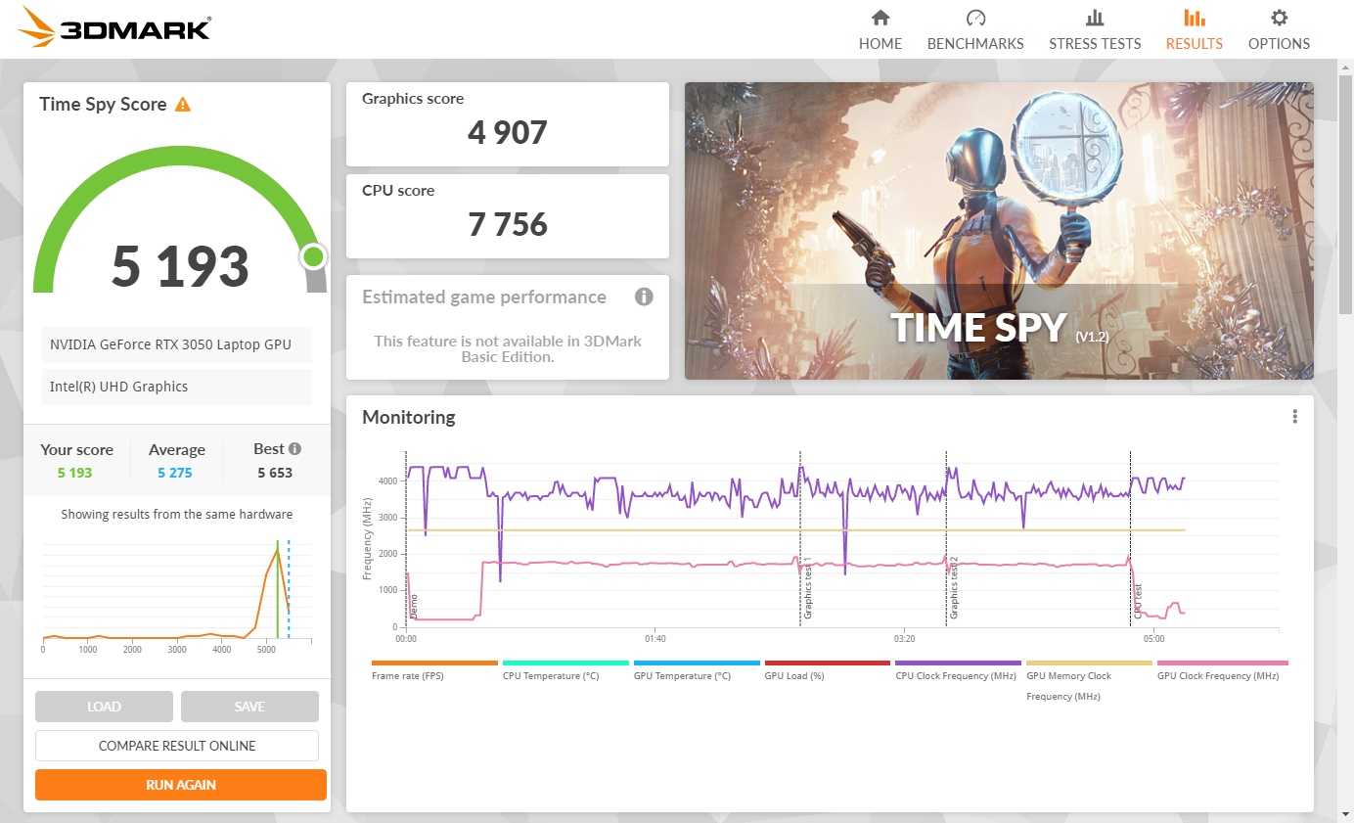
Task: Click the Monitoring panel heading
Action: click(x=409, y=417)
